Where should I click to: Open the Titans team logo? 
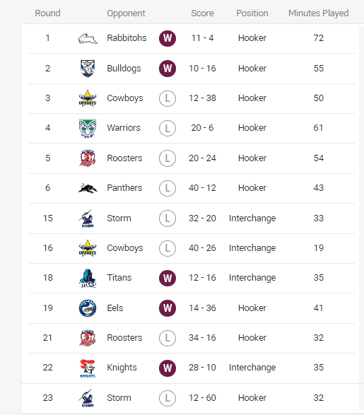(x=88, y=278)
